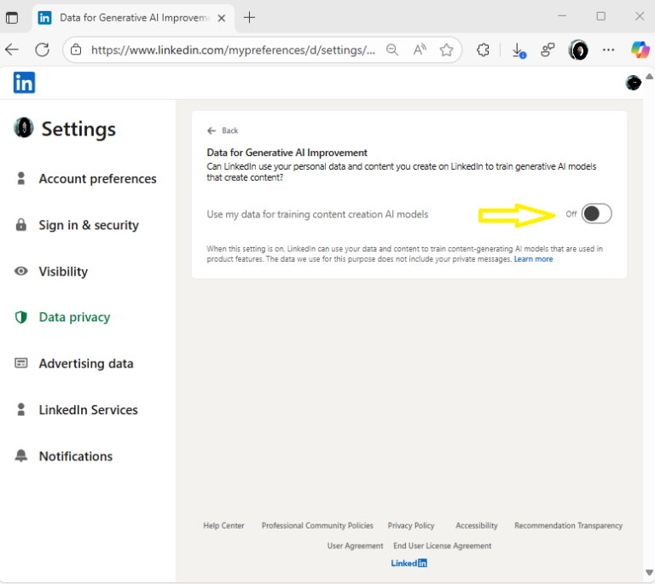
Task: Go back using the Back arrow link
Action: (x=223, y=130)
